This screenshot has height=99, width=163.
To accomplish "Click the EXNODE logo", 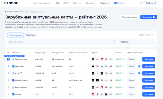I will (11, 3).
